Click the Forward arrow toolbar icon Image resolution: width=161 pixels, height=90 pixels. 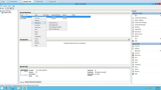coord(3,8)
